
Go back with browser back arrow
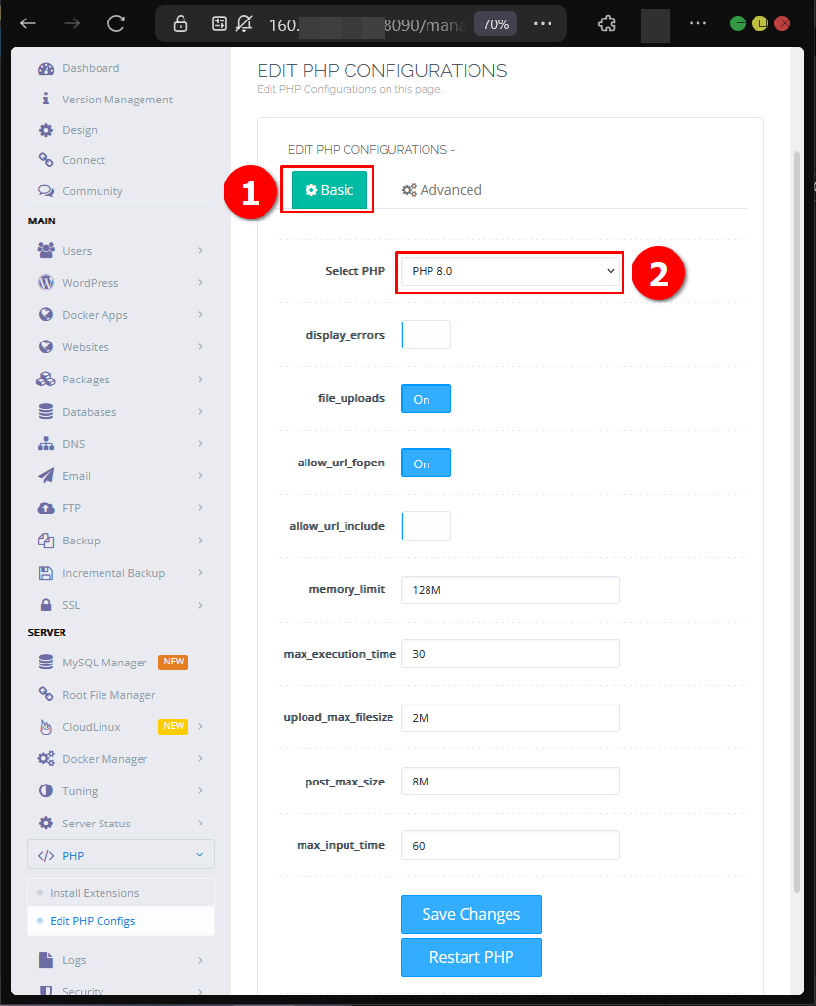(28, 24)
